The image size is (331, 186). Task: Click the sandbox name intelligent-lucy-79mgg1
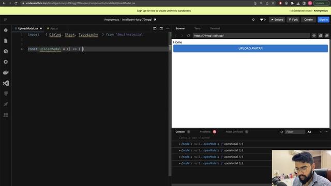point(137,20)
